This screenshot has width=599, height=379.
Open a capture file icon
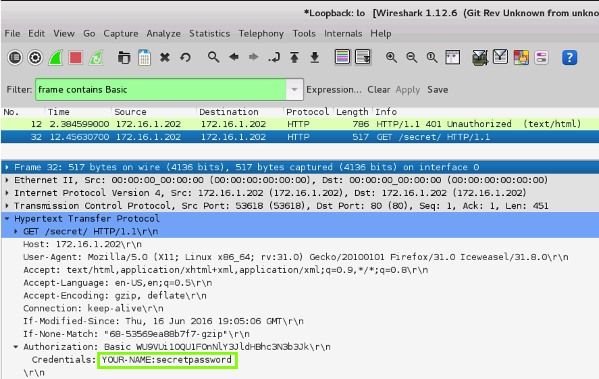[x=124, y=57]
